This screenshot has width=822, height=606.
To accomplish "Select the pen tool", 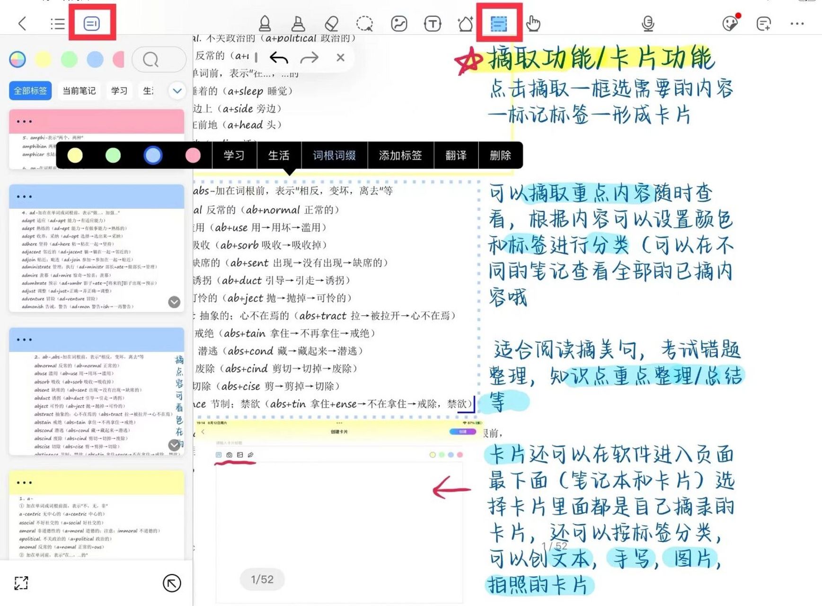I will point(265,23).
